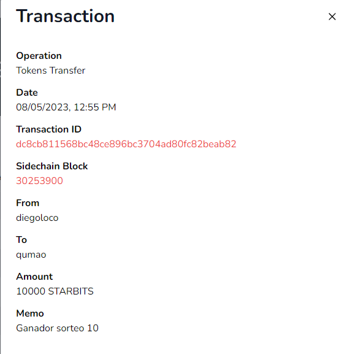Viewport: 350px width, 354px height.
Task: Click the Operation field label
Action: pyautogui.click(x=39, y=56)
